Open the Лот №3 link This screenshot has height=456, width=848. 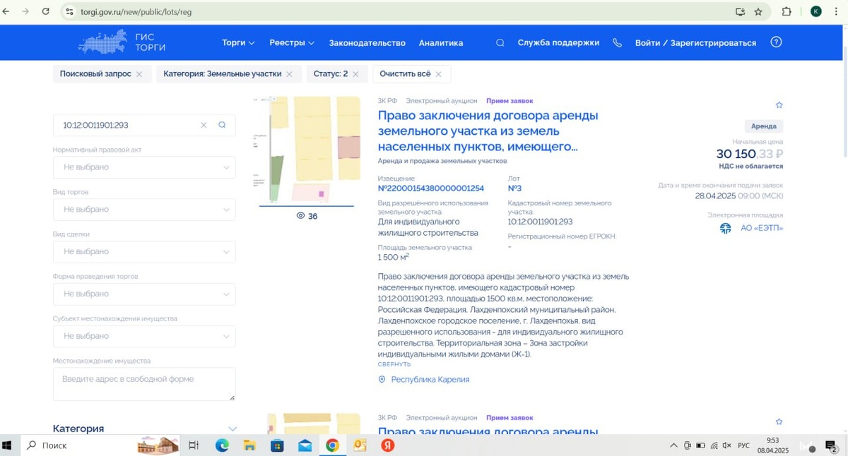[514, 188]
